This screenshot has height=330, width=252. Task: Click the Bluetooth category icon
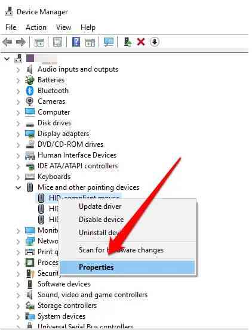pyautogui.click(x=30, y=91)
